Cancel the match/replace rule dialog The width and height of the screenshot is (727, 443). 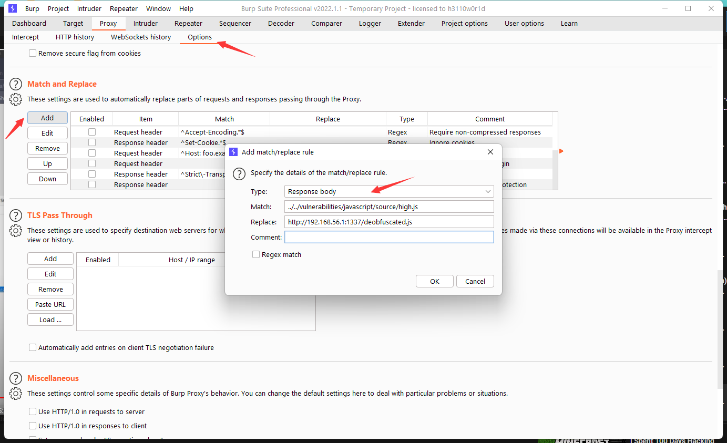coord(475,281)
